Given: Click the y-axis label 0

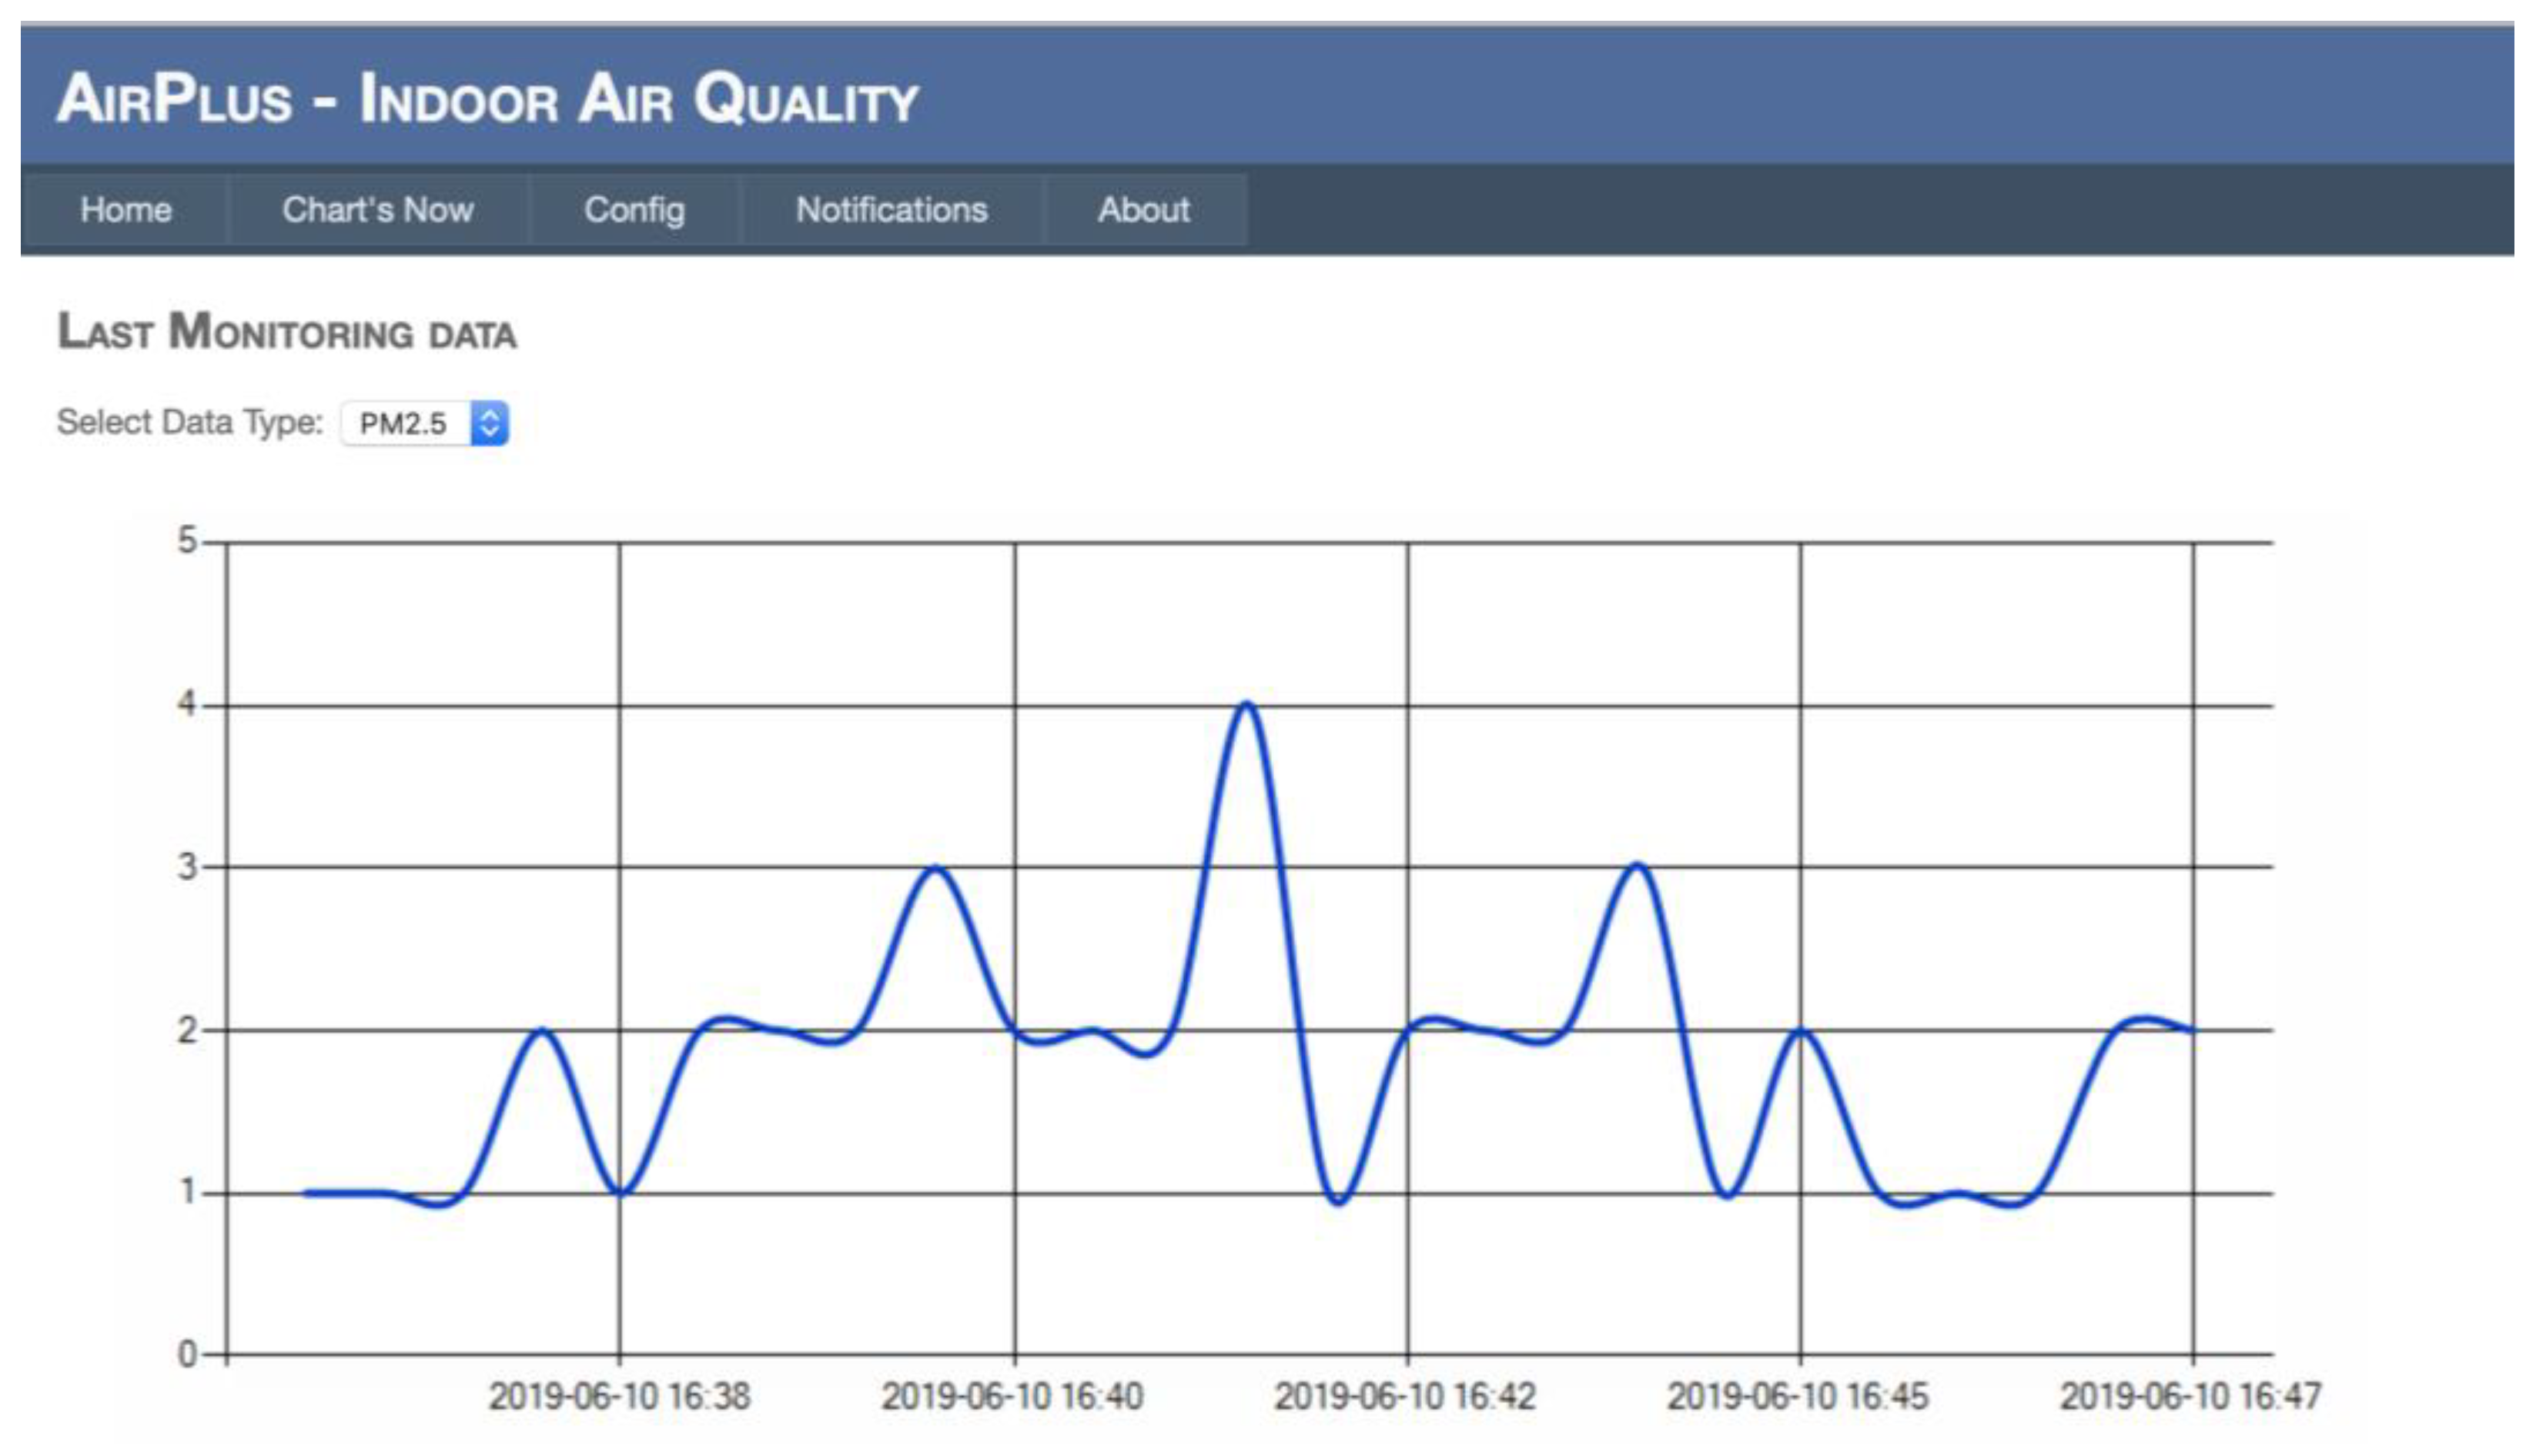Looking at the screenshot, I should pos(187,1354).
